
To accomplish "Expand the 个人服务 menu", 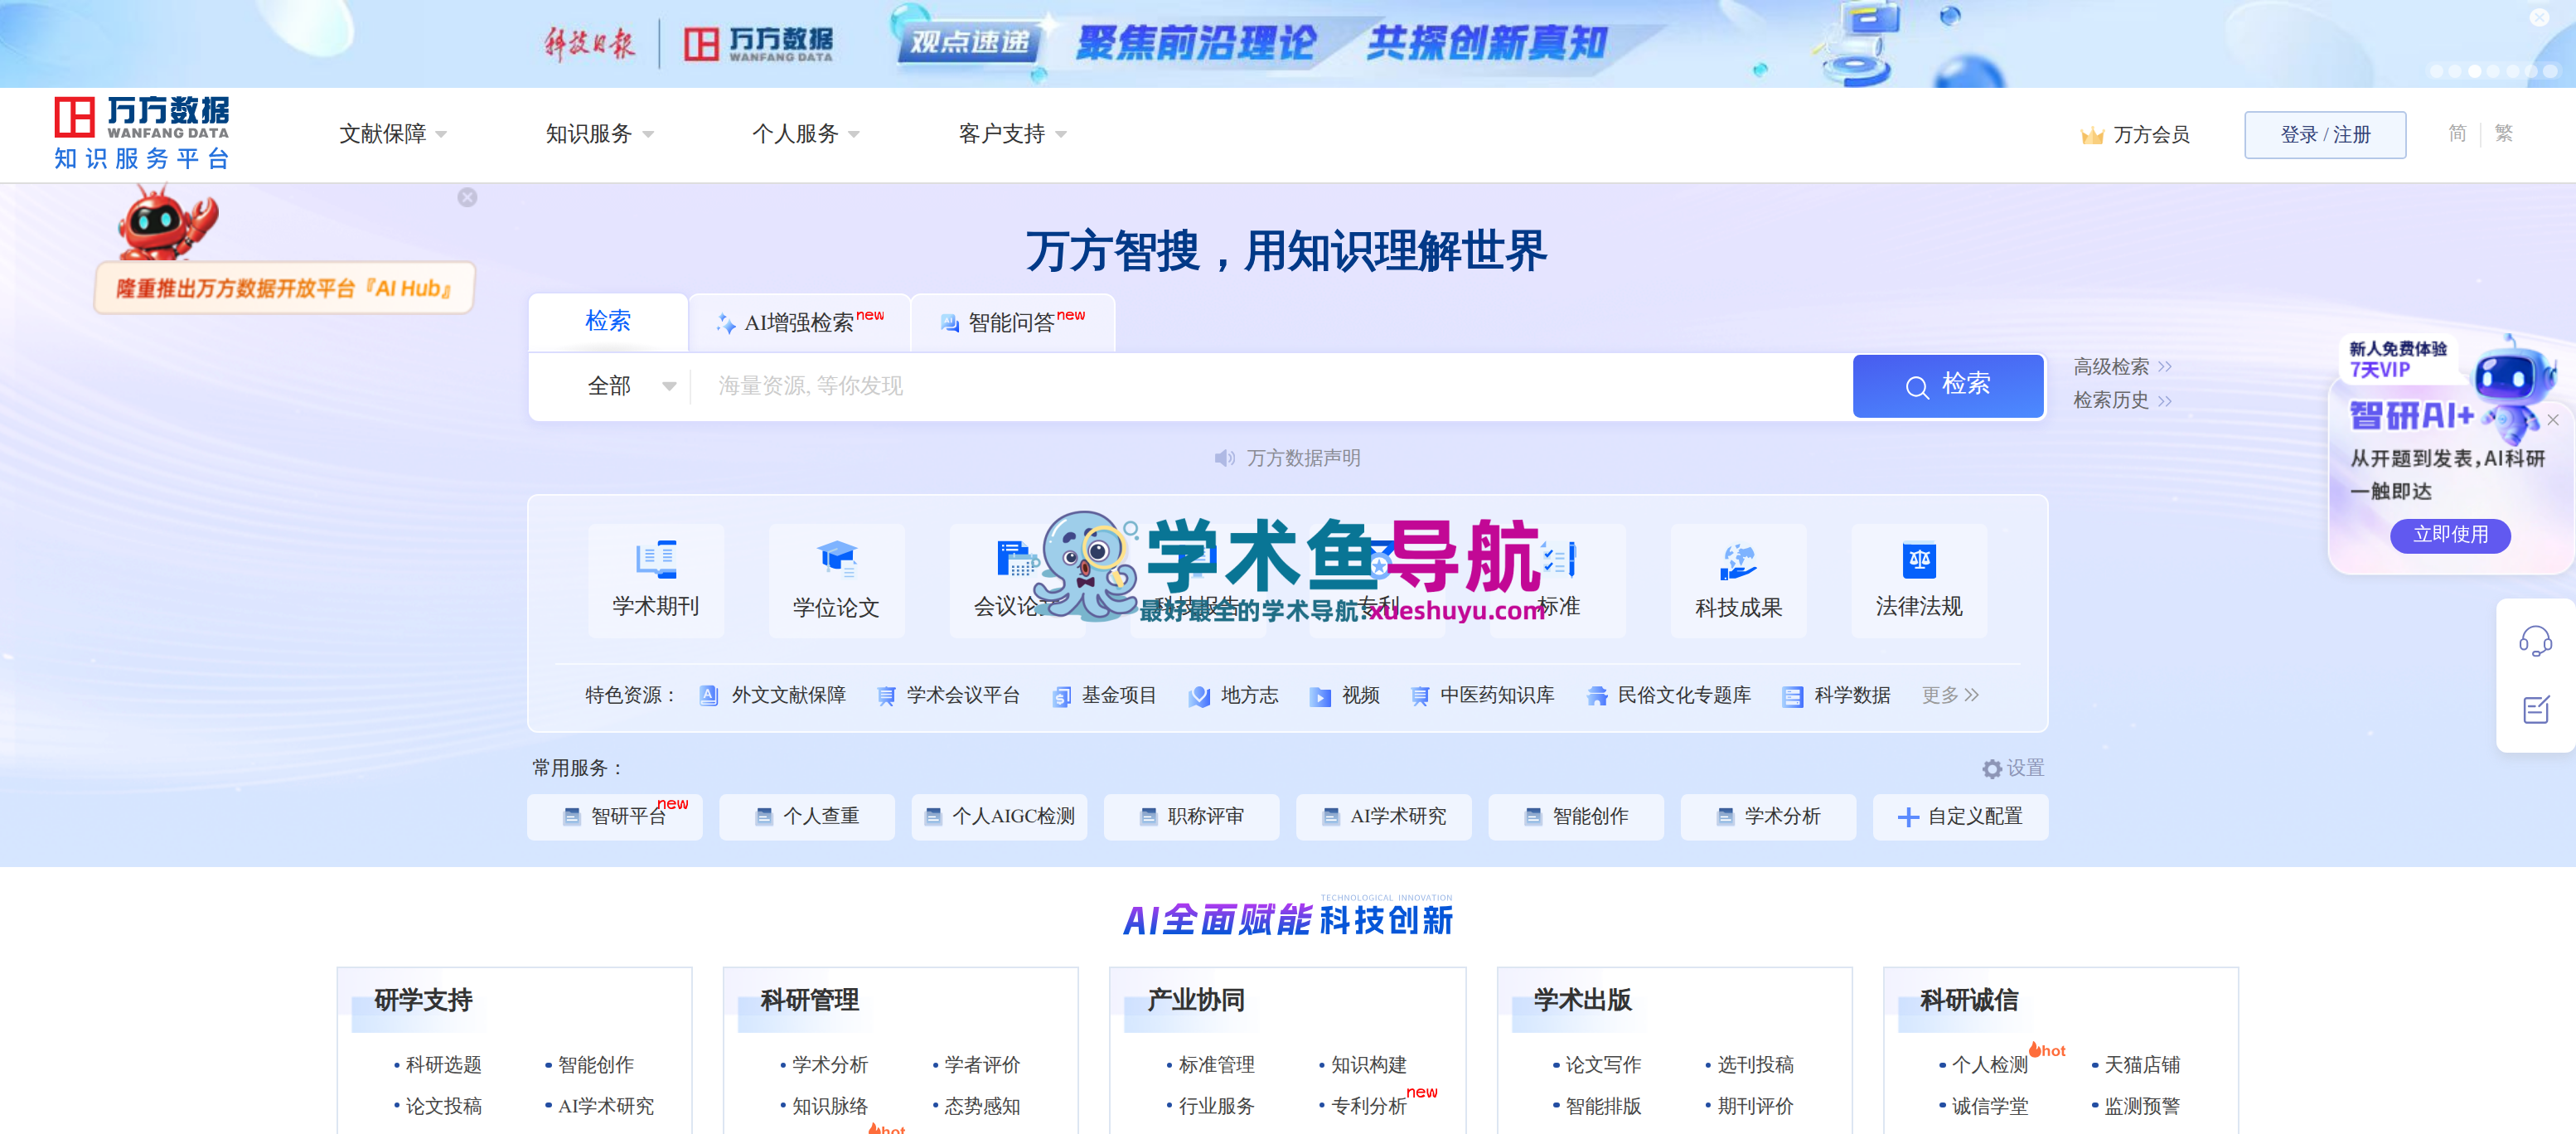I will 805,134.
